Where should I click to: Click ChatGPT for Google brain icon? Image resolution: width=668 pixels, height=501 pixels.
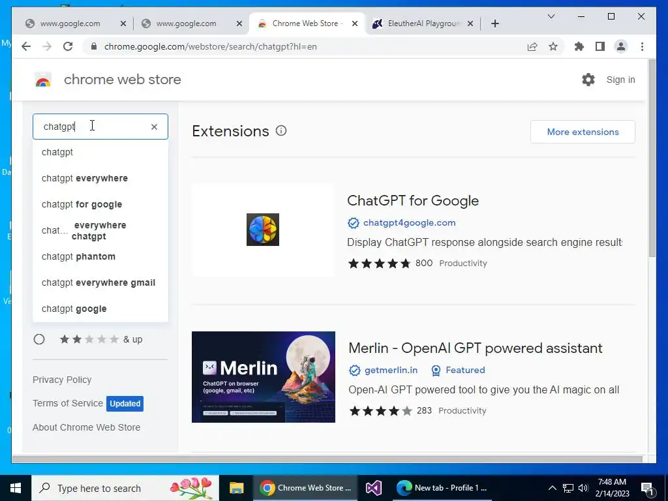click(263, 230)
